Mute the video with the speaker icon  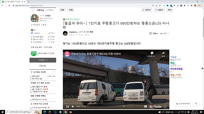73,106
